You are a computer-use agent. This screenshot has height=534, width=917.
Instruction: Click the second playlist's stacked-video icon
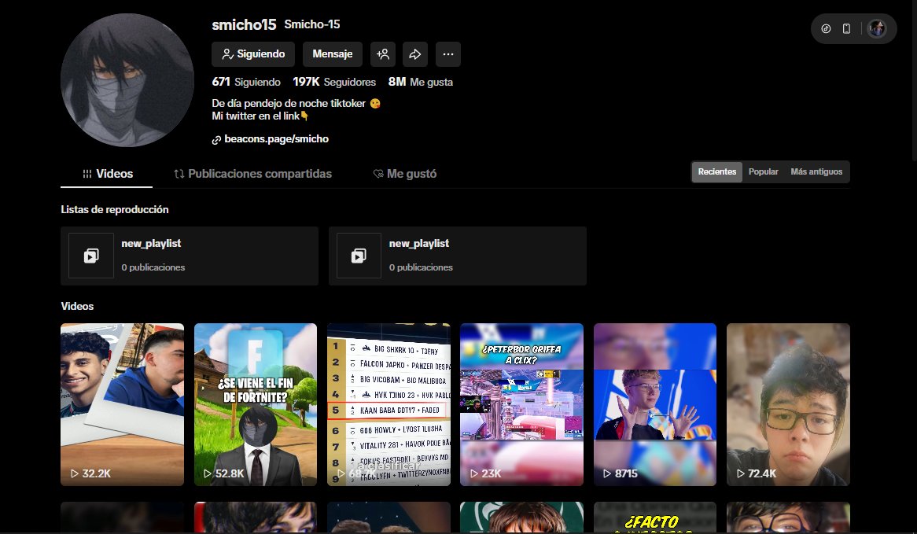[x=359, y=256]
